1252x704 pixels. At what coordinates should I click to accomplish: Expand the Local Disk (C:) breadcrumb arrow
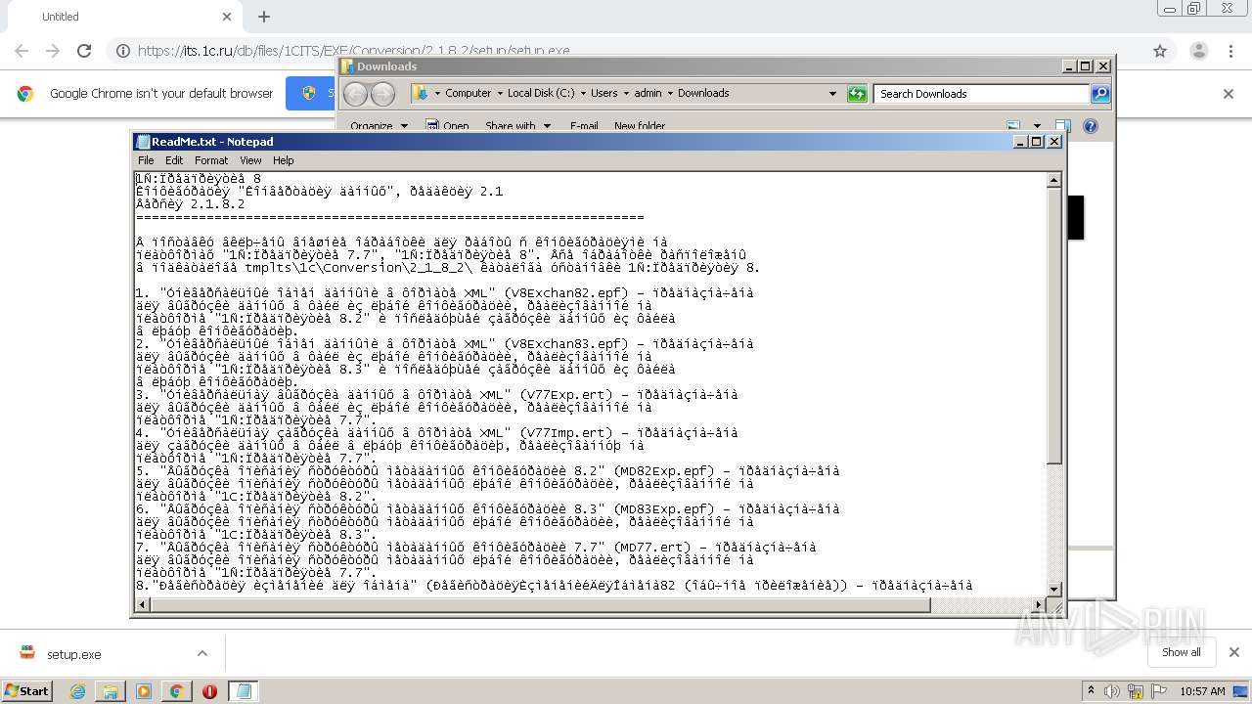click(583, 94)
